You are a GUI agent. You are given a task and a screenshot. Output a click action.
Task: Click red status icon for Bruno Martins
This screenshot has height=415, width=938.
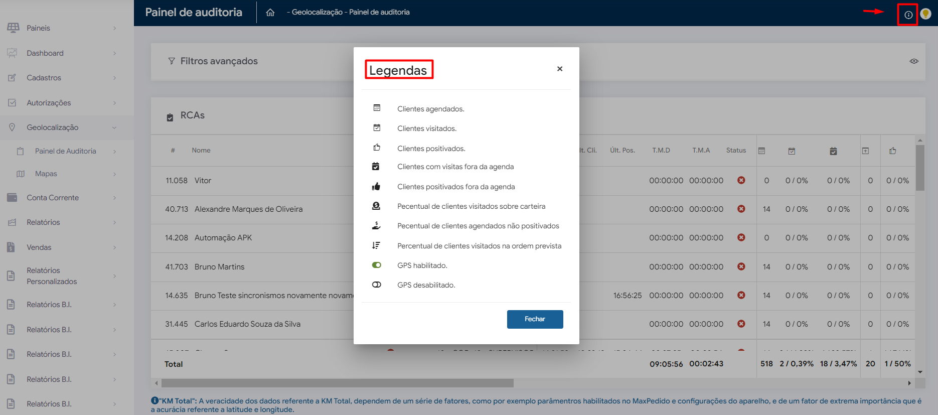click(741, 266)
